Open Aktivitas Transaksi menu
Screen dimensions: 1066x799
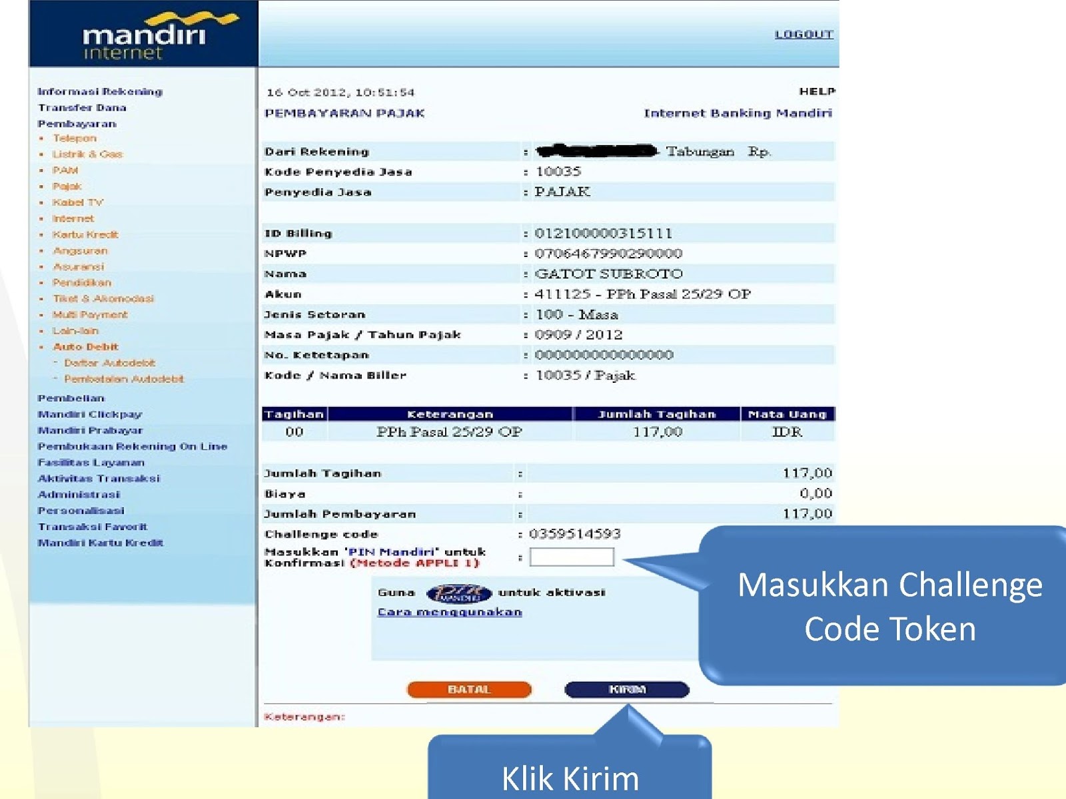(x=99, y=479)
